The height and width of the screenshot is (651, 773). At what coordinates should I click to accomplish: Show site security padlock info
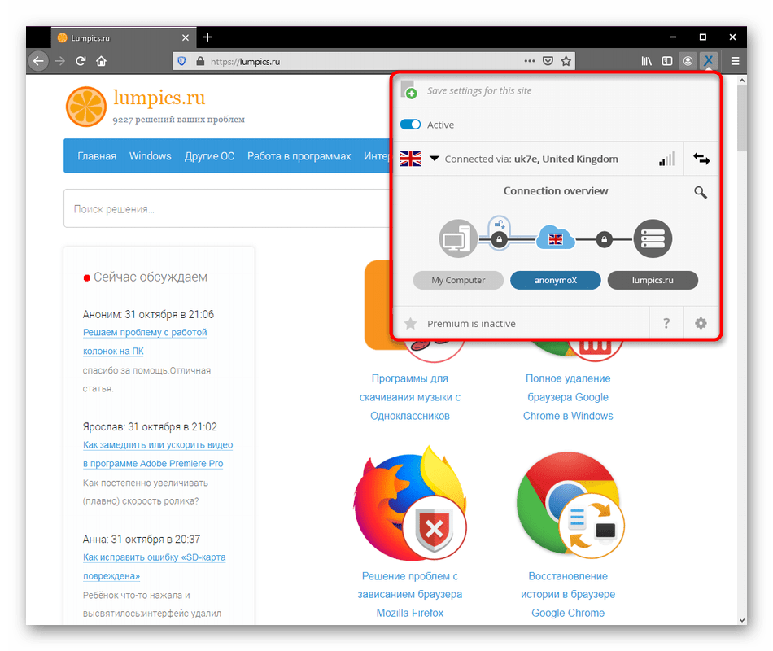tap(200, 61)
